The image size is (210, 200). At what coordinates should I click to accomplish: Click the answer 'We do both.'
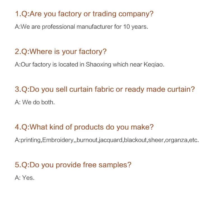click(35, 102)
